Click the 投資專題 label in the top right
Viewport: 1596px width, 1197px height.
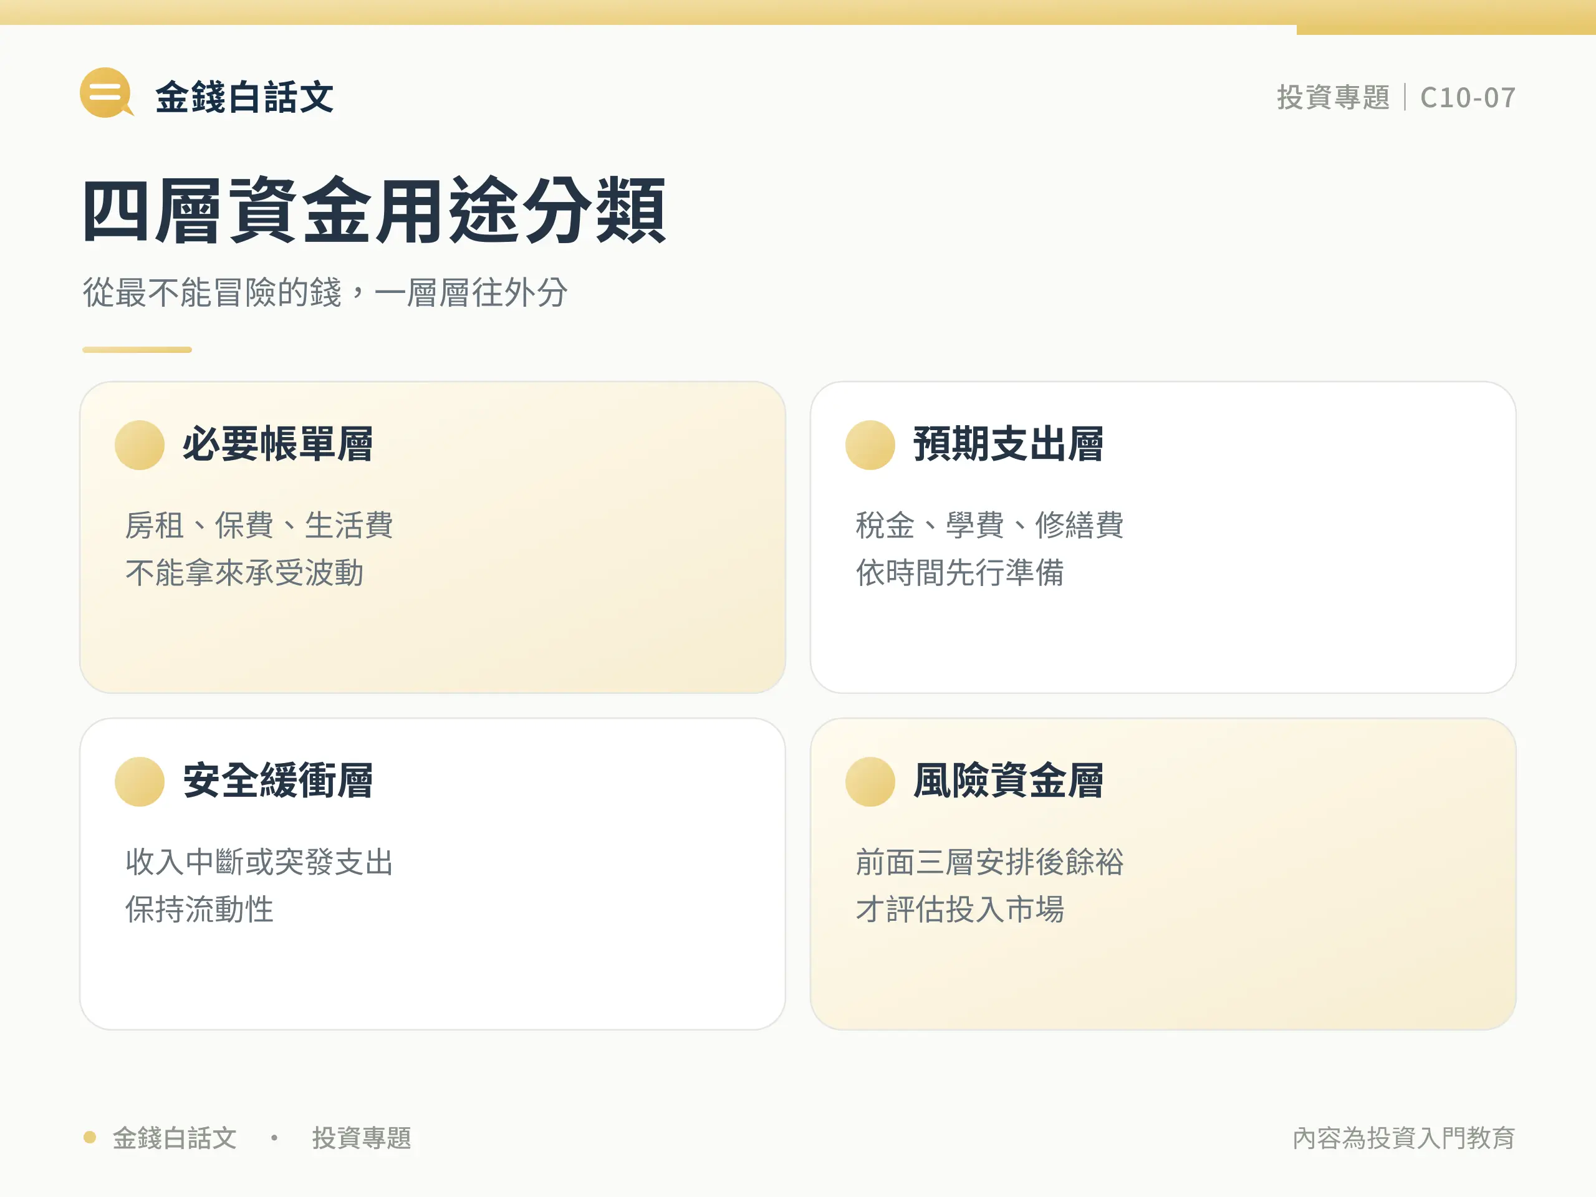pyautogui.click(x=1334, y=97)
